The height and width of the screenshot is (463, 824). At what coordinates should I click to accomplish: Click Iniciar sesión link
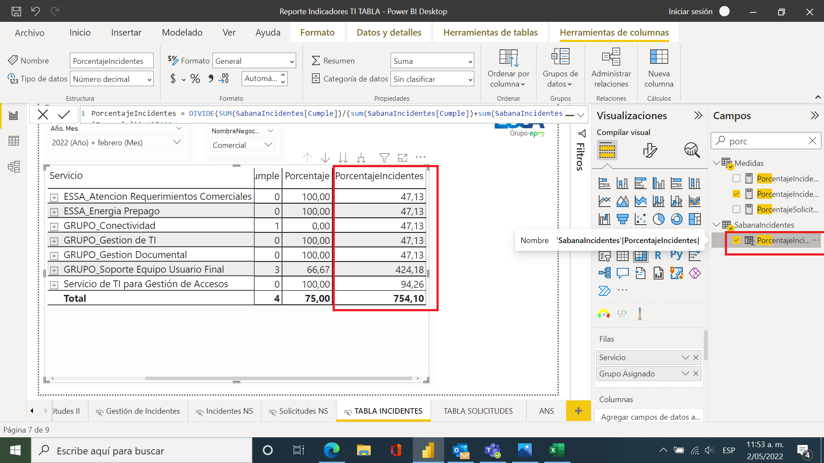pos(691,12)
